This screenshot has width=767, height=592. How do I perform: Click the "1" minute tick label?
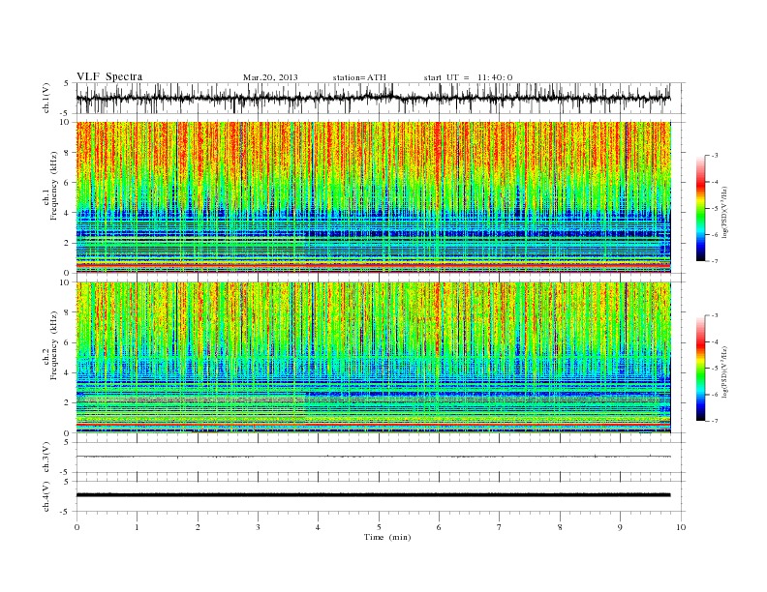point(137,527)
